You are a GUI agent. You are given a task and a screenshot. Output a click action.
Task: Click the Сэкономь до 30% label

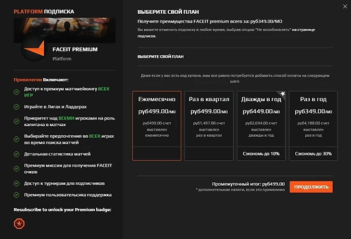[x=313, y=154]
